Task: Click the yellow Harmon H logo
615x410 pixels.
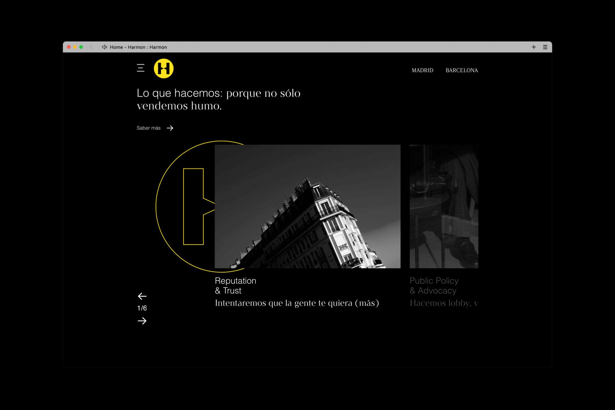Action: pos(164,68)
